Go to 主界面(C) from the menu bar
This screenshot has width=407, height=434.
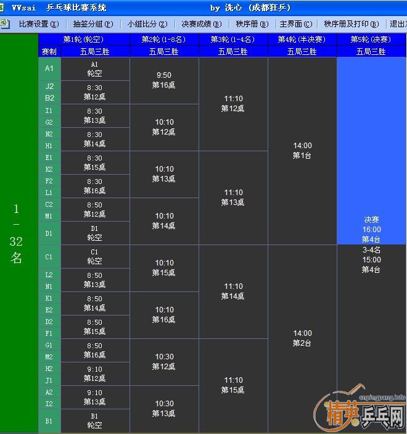point(296,24)
